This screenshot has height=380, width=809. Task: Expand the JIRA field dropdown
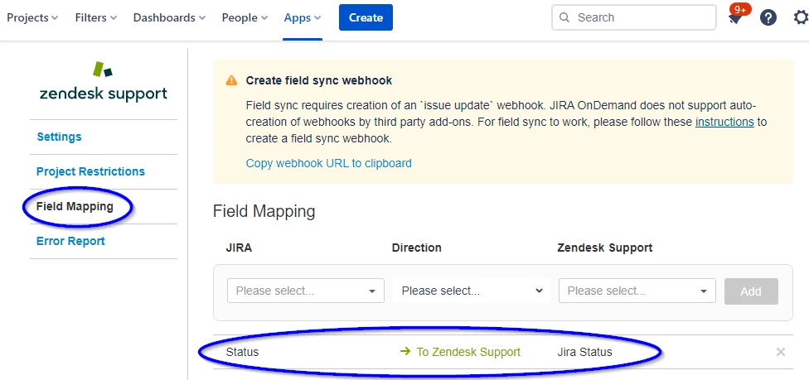[305, 291]
